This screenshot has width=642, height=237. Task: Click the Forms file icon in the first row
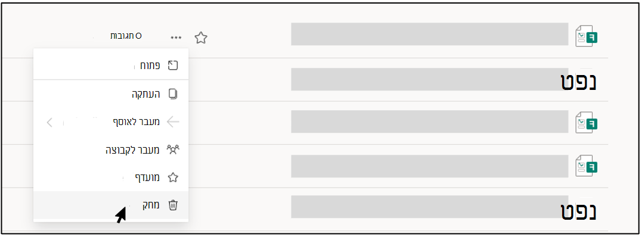(587, 36)
